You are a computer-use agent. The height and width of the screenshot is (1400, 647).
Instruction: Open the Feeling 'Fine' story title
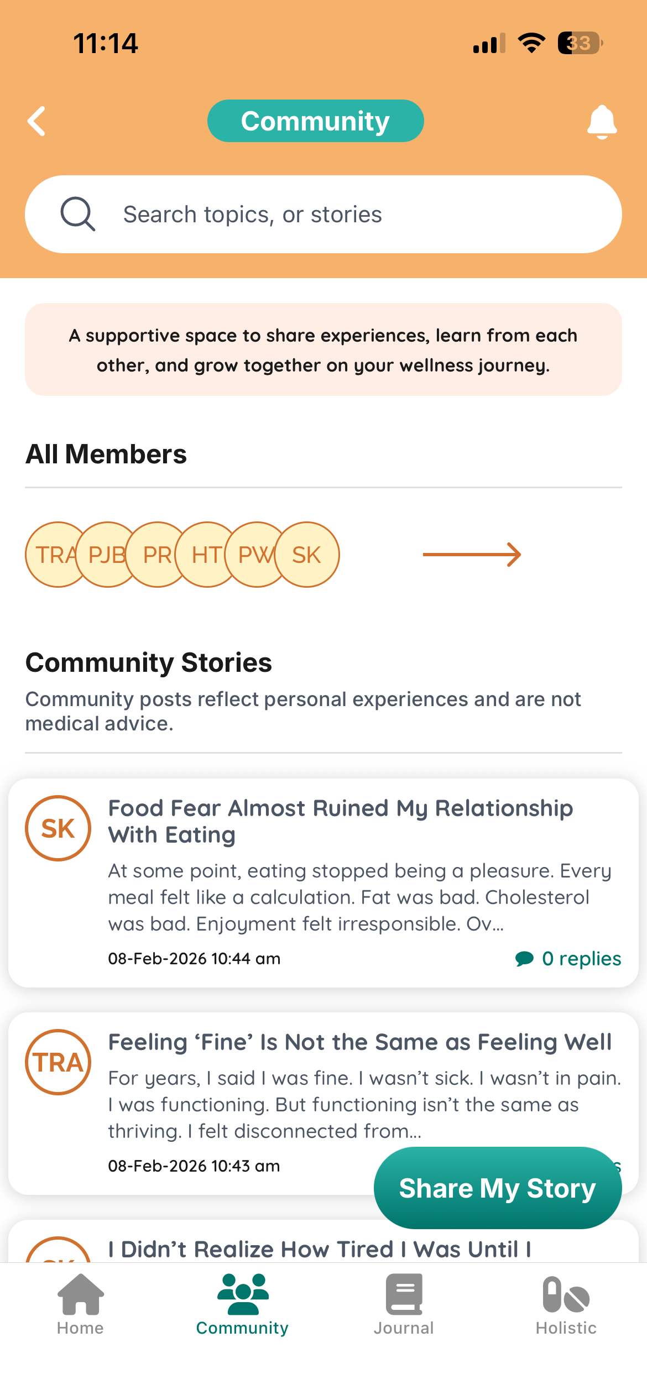click(x=360, y=1042)
